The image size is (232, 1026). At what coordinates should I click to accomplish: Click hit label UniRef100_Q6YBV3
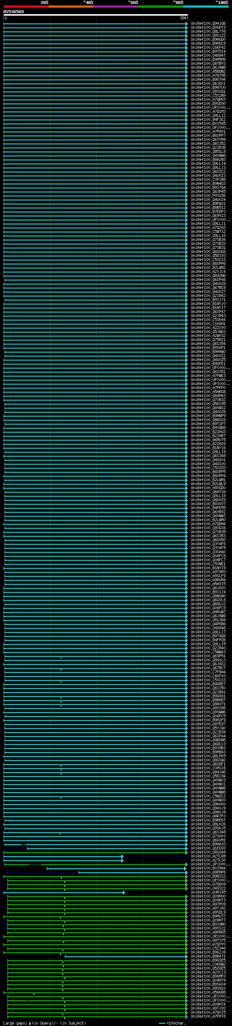[x=208, y=63]
